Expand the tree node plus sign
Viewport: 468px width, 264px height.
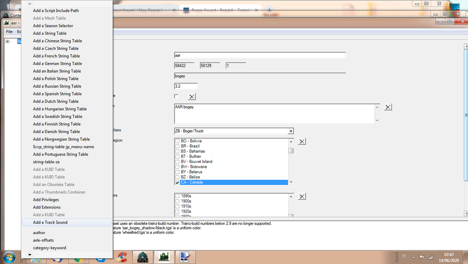point(7,41)
